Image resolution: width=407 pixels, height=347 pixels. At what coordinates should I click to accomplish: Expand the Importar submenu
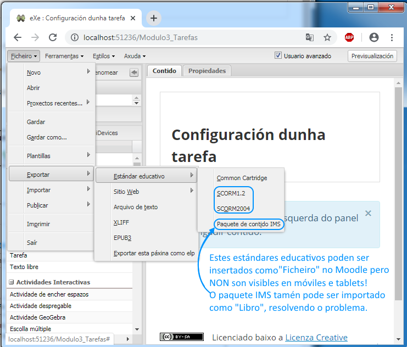51,190
